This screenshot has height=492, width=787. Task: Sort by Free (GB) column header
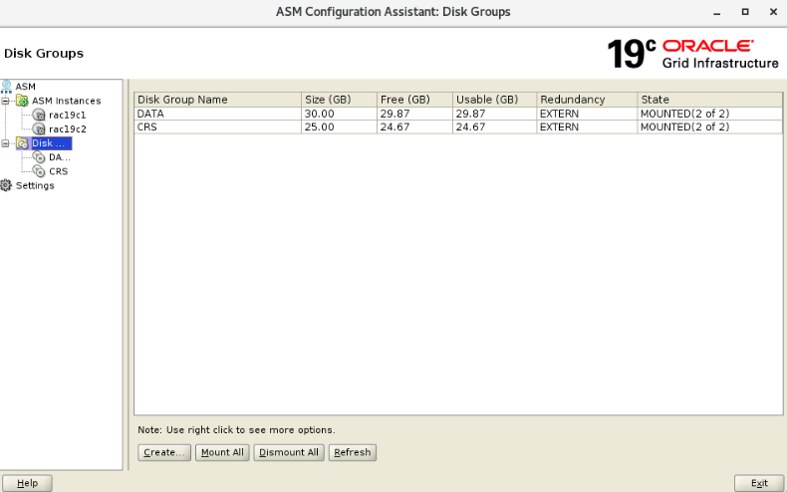(x=414, y=100)
